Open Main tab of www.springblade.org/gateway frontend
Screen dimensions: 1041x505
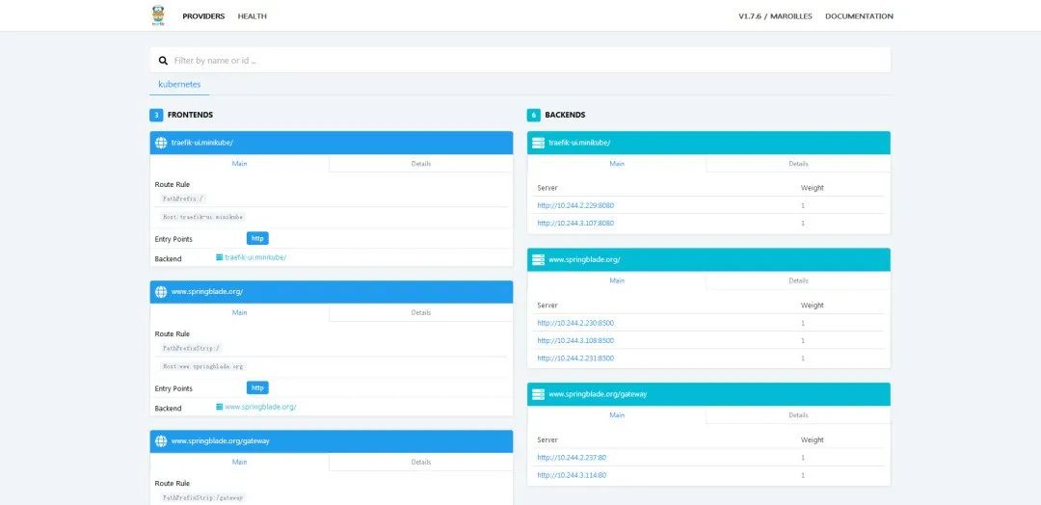240,462
